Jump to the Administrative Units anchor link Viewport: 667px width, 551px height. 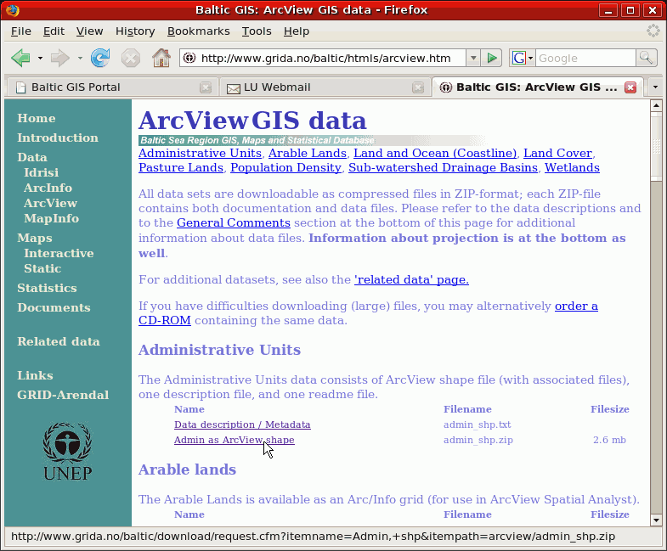(200, 153)
